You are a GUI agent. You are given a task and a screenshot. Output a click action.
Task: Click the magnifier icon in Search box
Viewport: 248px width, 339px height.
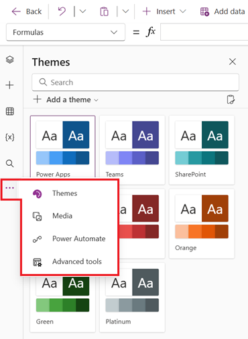(43, 82)
